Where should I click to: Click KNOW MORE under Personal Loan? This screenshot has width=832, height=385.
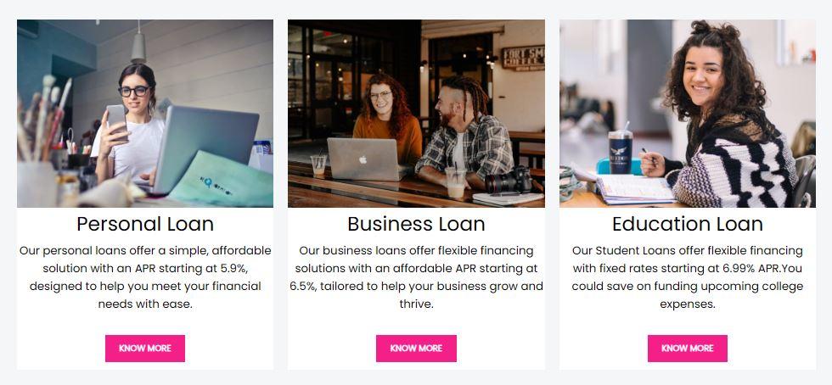(145, 349)
